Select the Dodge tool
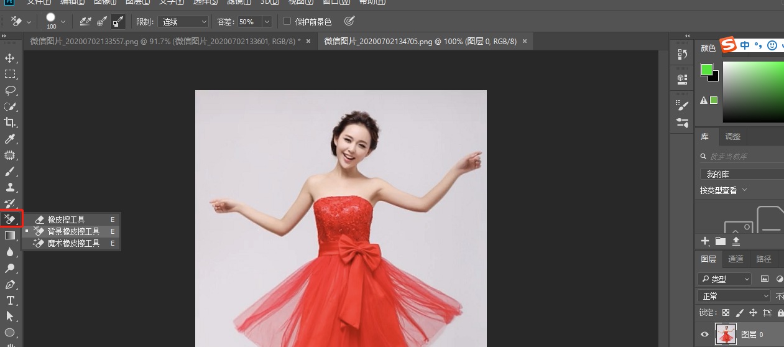This screenshot has height=347, width=784. coord(10,268)
